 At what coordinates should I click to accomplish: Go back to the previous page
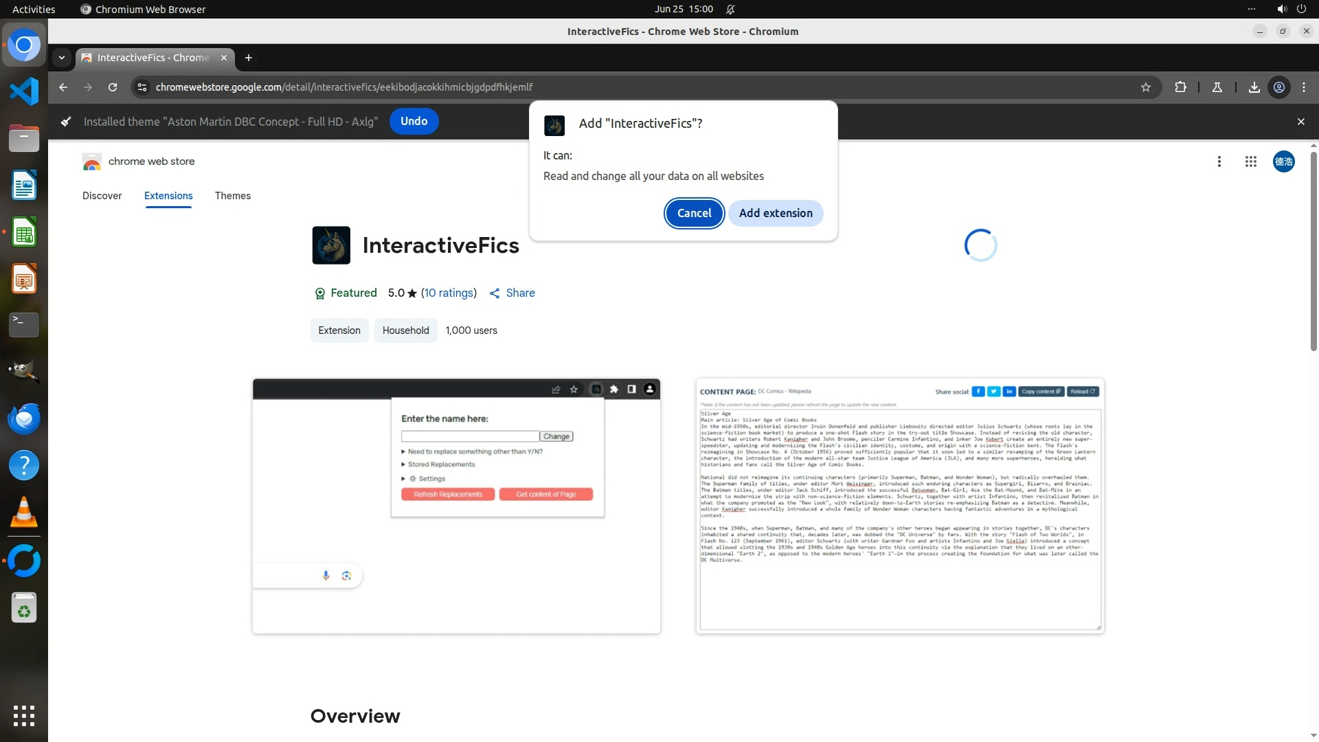63,87
